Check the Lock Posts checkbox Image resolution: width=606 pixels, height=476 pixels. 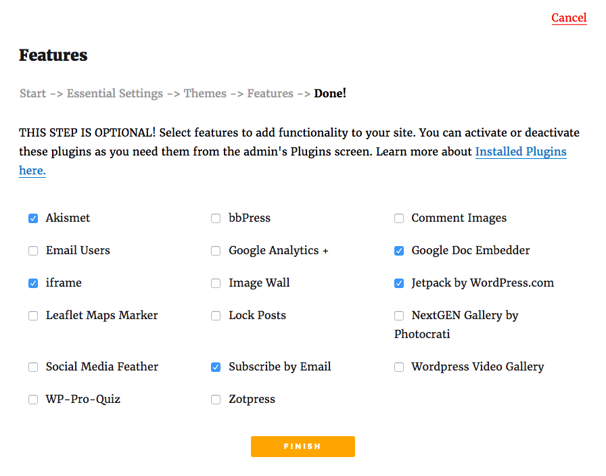click(216, 316)
